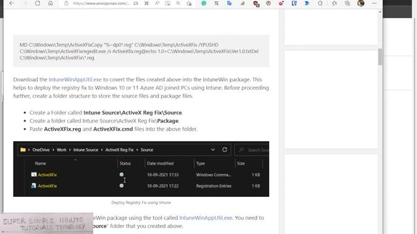Click the IntuneWinAppUtil.exe link near the page bottom
This screenshot has width=417, height=234.
point(206,218)
